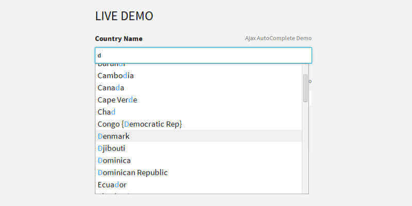Image resolution: width=412 pixels, height=206 pixels.
Task: Choose Dominica from the country suggestions
Action: [114, 160]
